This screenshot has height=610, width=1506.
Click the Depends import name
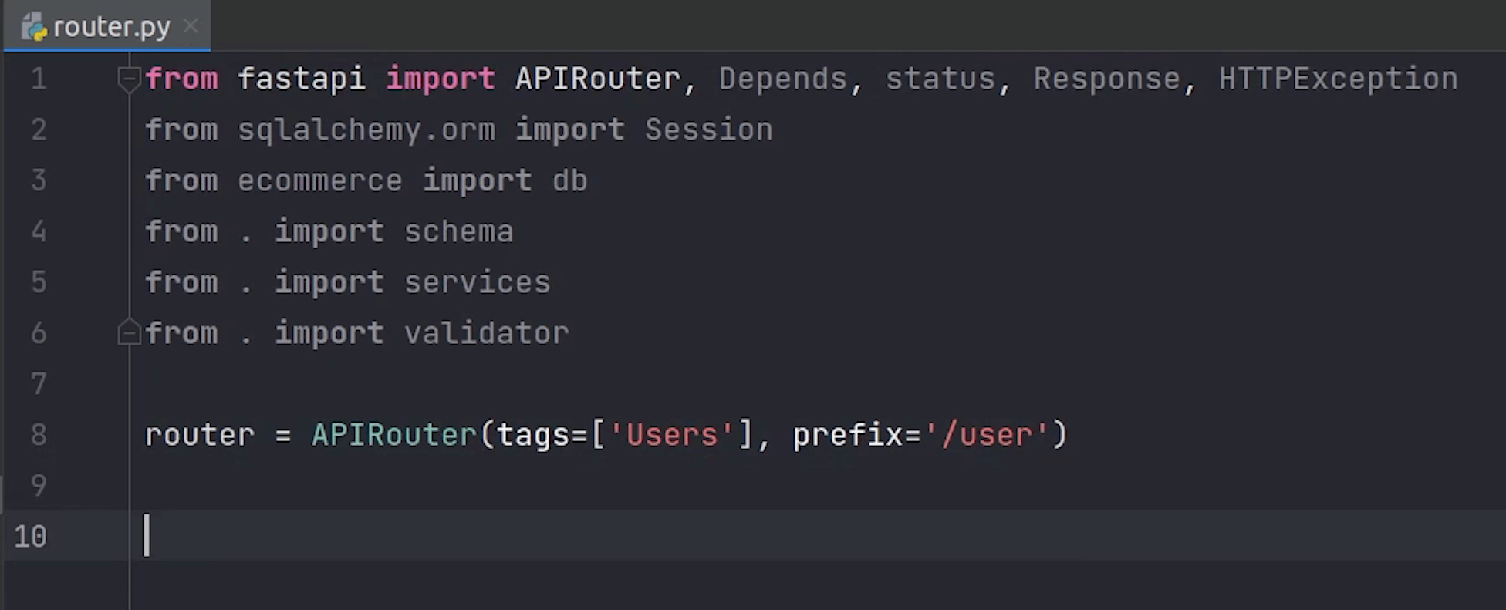pos(782,79)
